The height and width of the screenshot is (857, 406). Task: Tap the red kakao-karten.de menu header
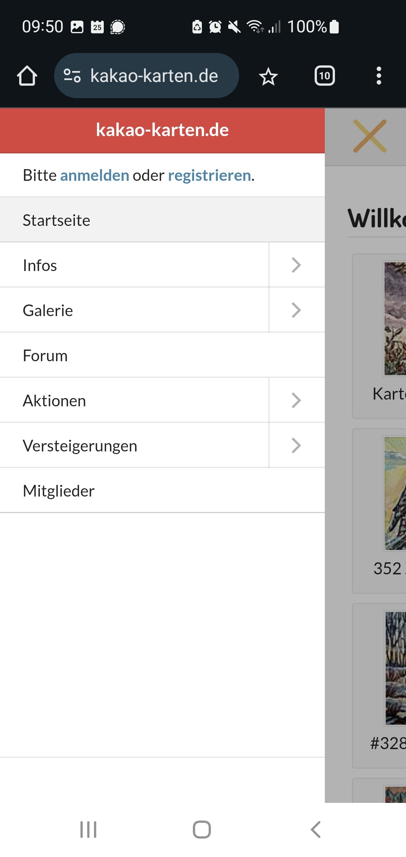(x=162, y=130)
